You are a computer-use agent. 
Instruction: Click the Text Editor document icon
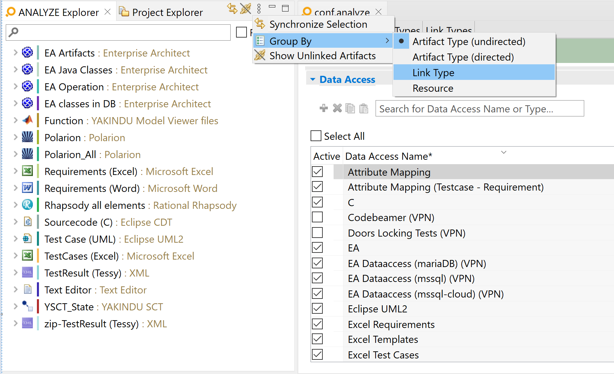pyautogui.click(x=28, y=289)
